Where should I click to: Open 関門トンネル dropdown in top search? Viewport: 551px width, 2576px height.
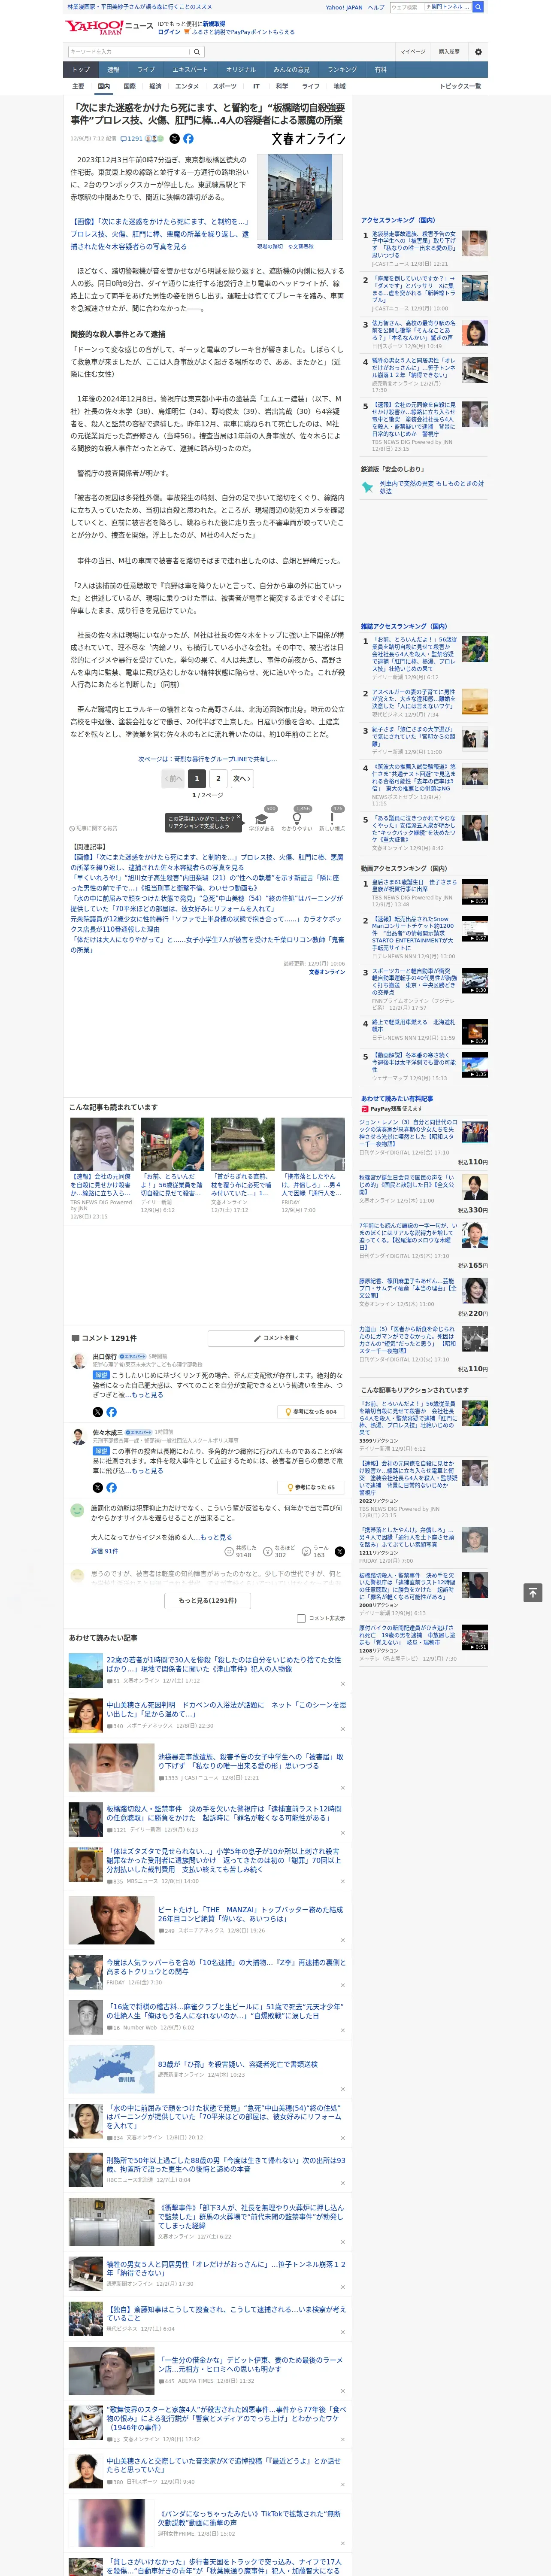tap(448, 7)
